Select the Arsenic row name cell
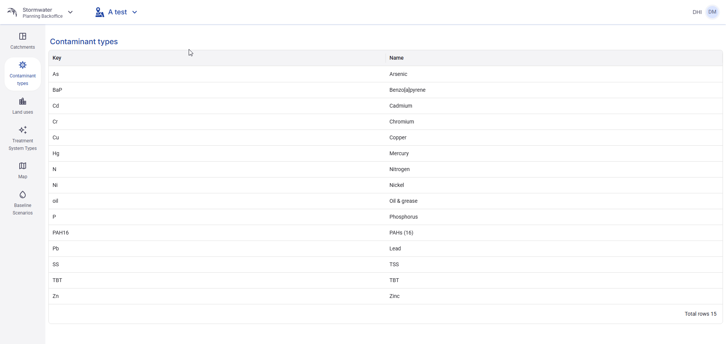This screenshot has height=344, width=726. pos(554,74)
